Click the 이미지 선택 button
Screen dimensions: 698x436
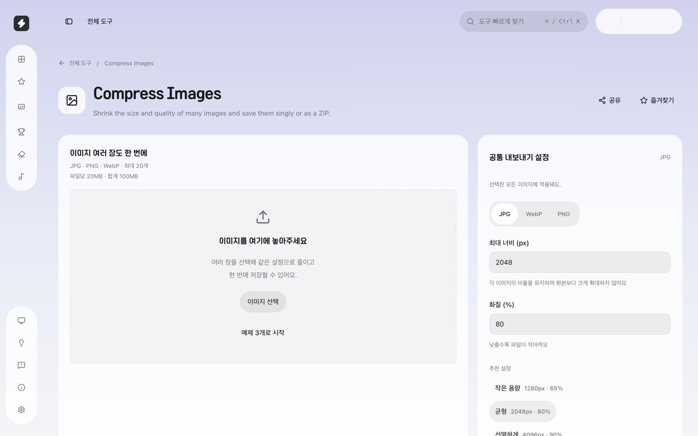tap(263, 302)
